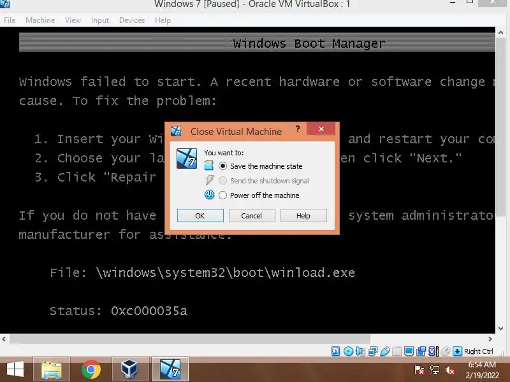Screen dimensions: 510x382
Task: Click the recording status bar icon
Action: (x=421, y=351)
